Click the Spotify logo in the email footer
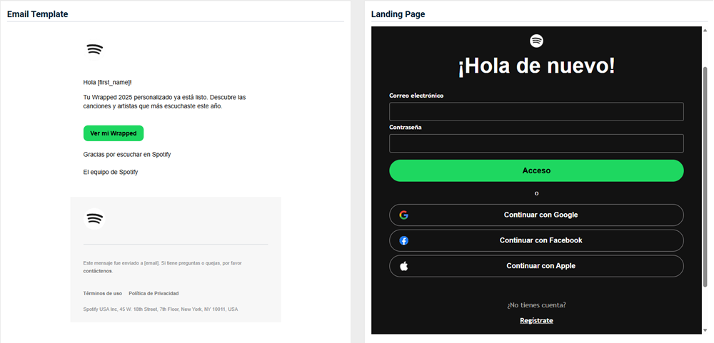 94,219
